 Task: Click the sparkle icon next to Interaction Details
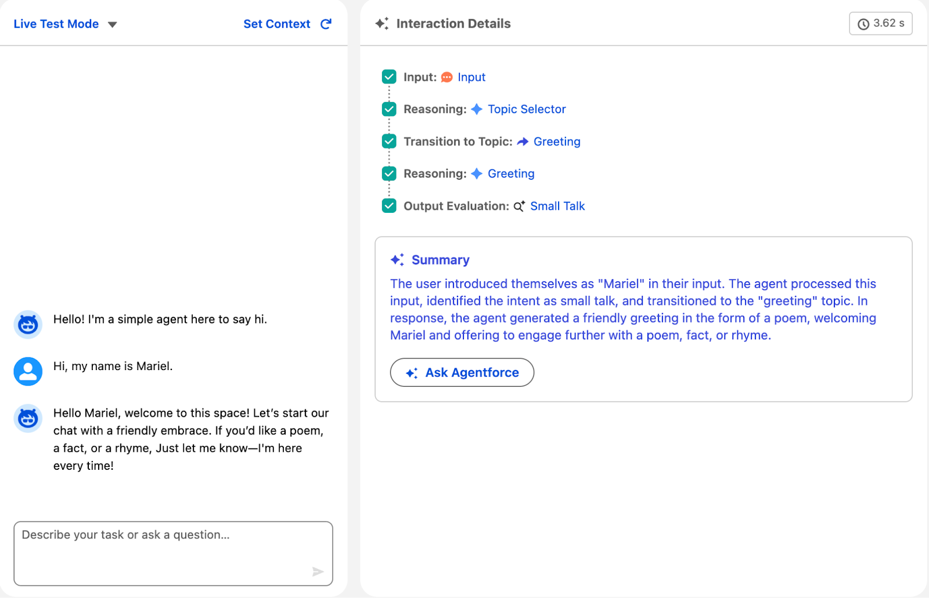pos(381,24)
